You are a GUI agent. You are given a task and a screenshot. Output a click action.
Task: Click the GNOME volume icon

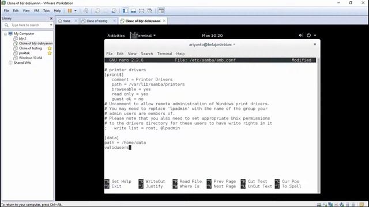pyautogui.click(x=301, y=36)
